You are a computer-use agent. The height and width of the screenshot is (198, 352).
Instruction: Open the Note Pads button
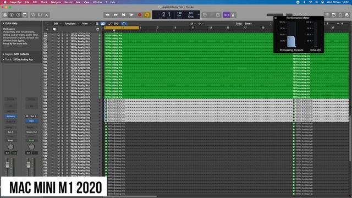tap(334, 15)
